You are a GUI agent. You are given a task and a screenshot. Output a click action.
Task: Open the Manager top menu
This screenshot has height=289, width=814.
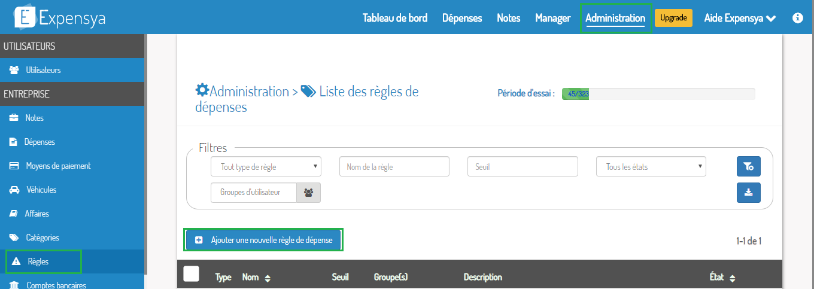[553, 18]
